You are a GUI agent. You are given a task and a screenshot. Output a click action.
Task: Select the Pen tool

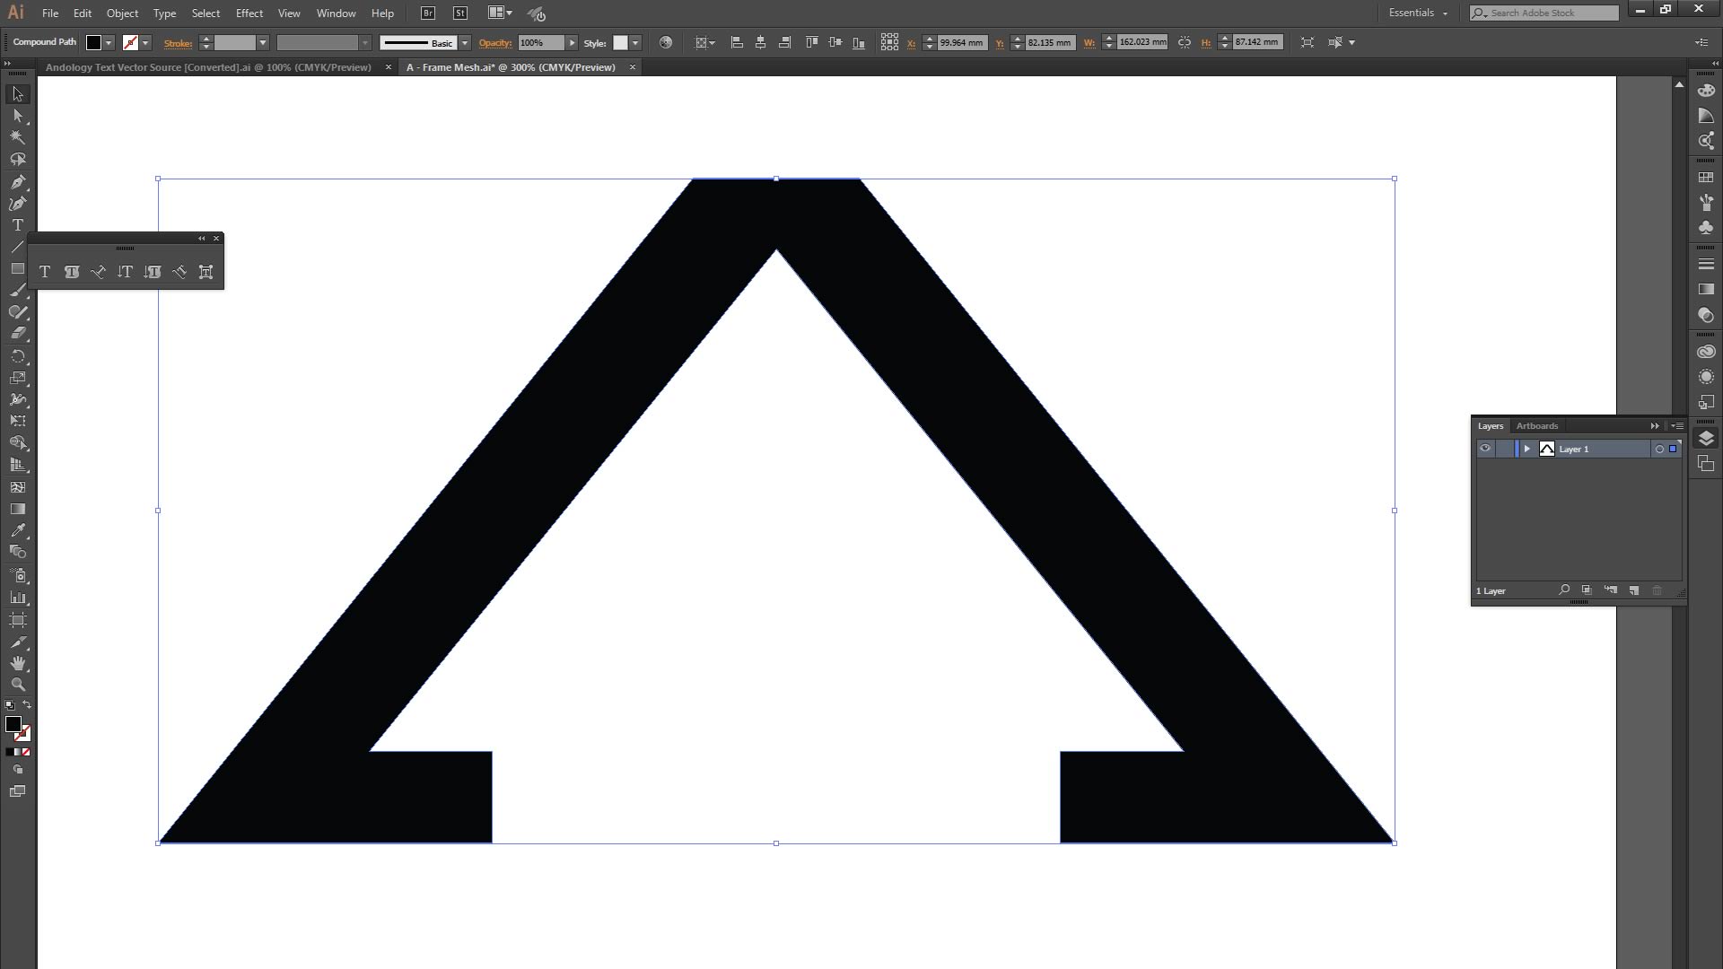click(17, 182)
